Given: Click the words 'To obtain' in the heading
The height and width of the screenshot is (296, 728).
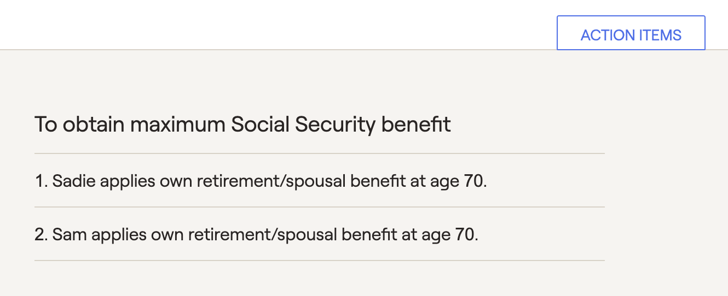Looking at the screenshot, I should pyautogui.click(x=79, y=125).
